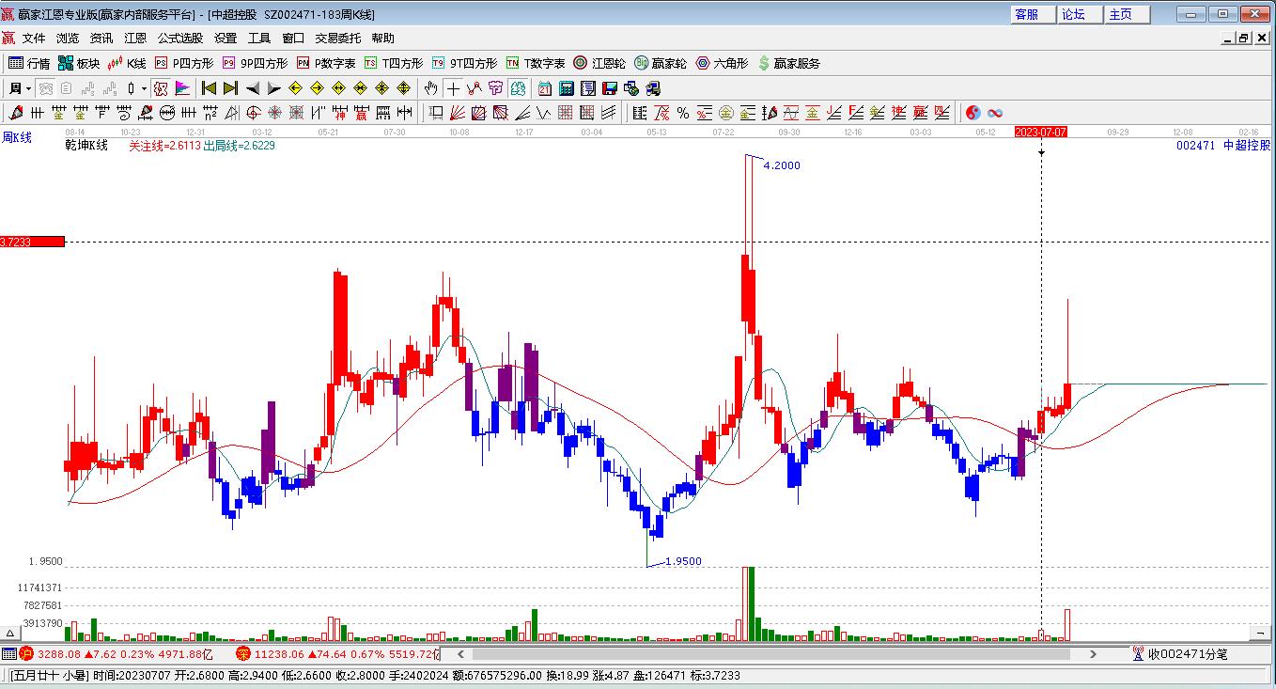Open the calculator icon in toolbar
This screenshot has width=1276, height=689.
pyautogui.click(x=567, y=88)
